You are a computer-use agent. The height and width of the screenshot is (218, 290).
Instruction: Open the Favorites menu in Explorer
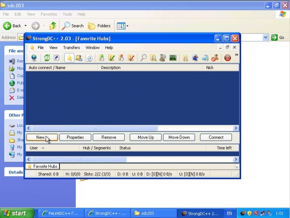(49, 14)
